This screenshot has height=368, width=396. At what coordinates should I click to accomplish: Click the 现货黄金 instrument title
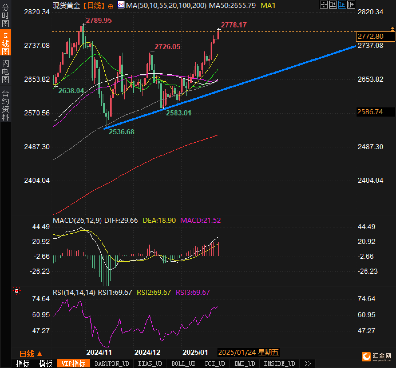66,5
